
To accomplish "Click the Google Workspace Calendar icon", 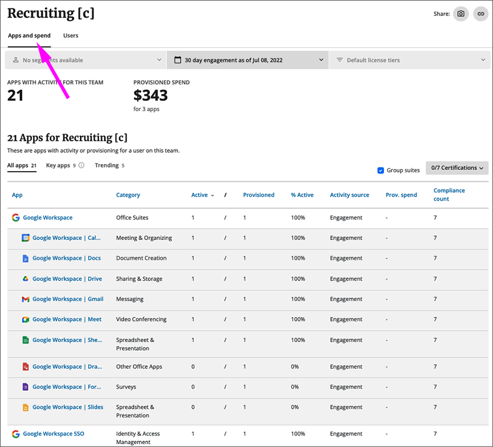I will [25, 238].
